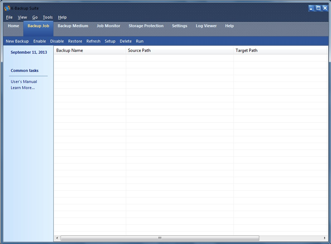Go to the Job Monitor tab
Screen dimensions: 331x244
coord(108,26)
